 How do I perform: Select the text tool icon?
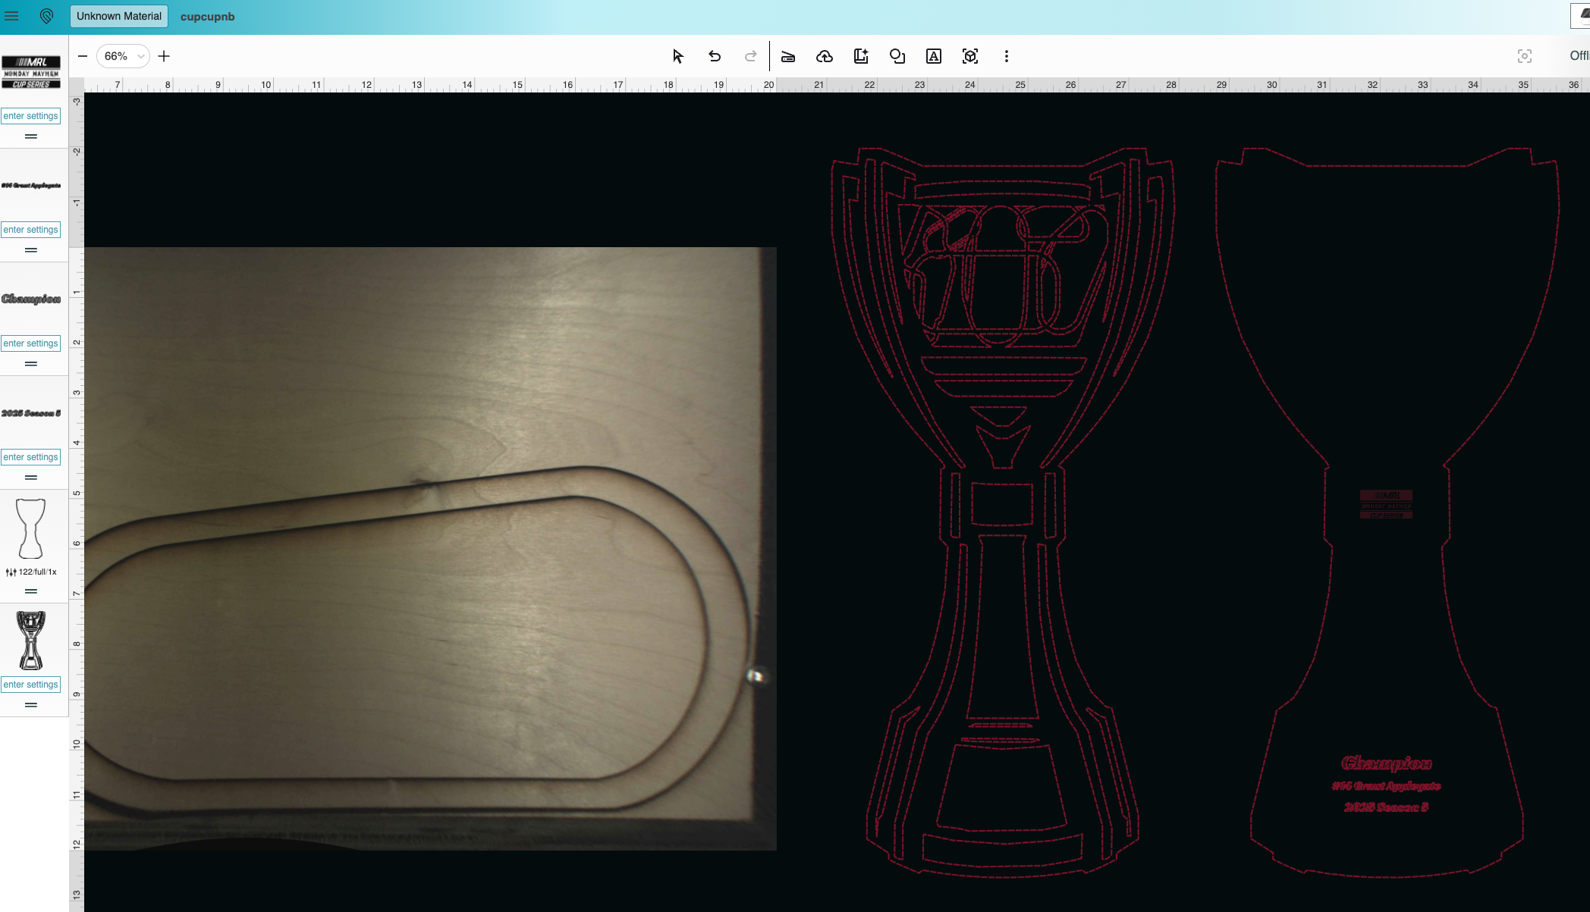(x=933, y=56)
